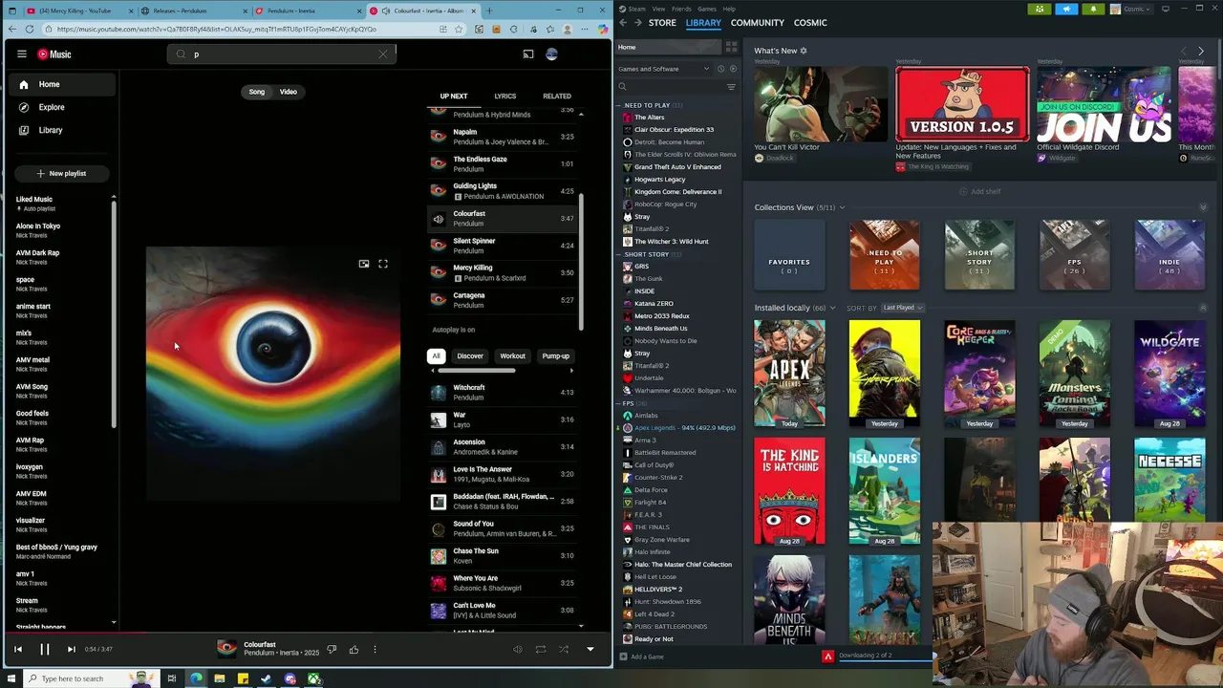Toggle shuffle in the player bar

click(x=564, y=650)
